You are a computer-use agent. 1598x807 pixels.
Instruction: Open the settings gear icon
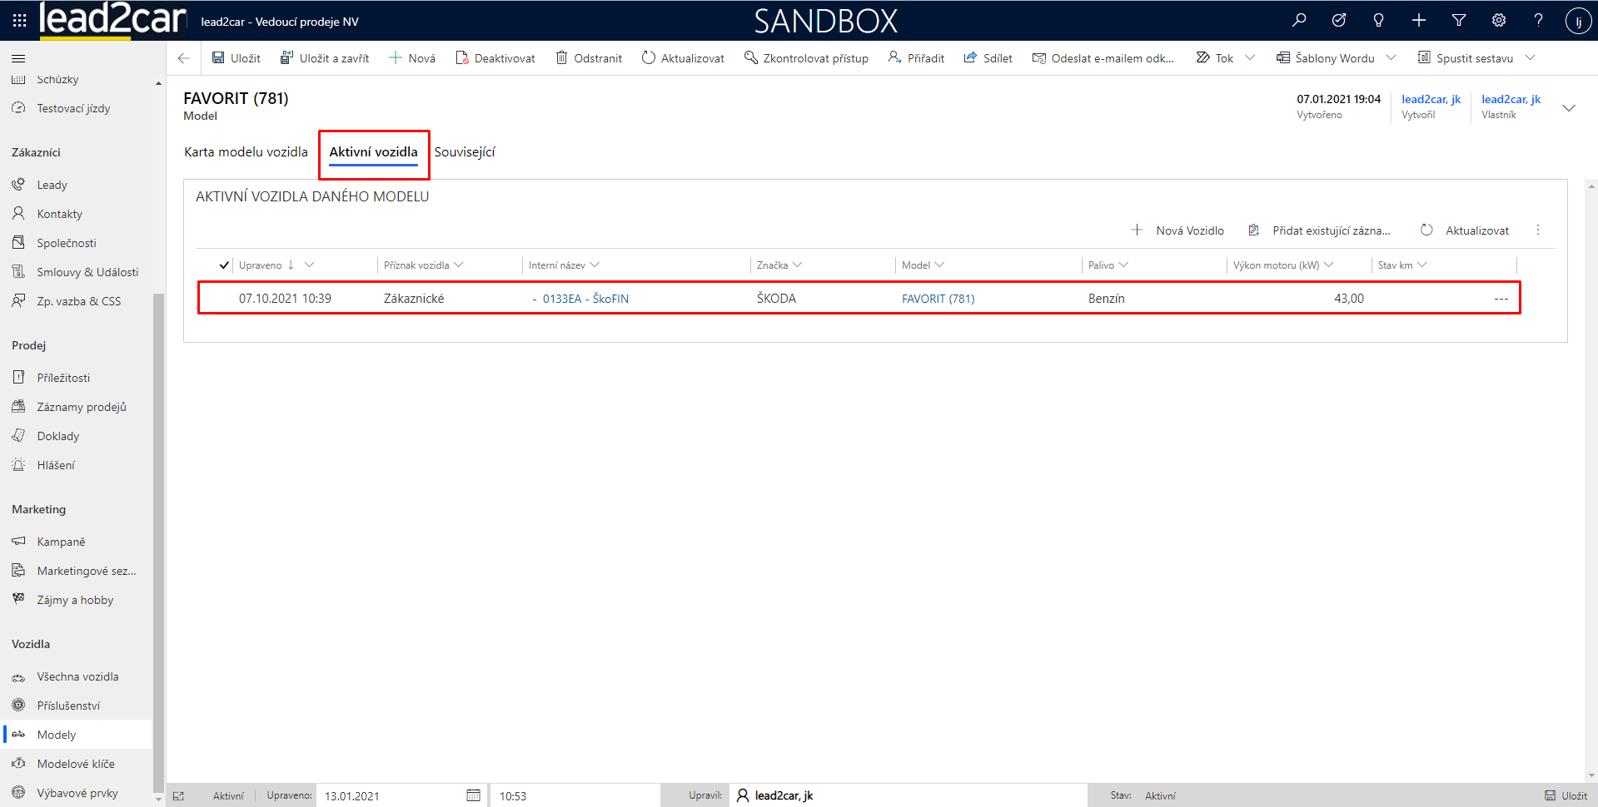(x=1499, y=20)
